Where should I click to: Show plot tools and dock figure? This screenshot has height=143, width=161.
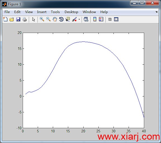click(116, 19)
